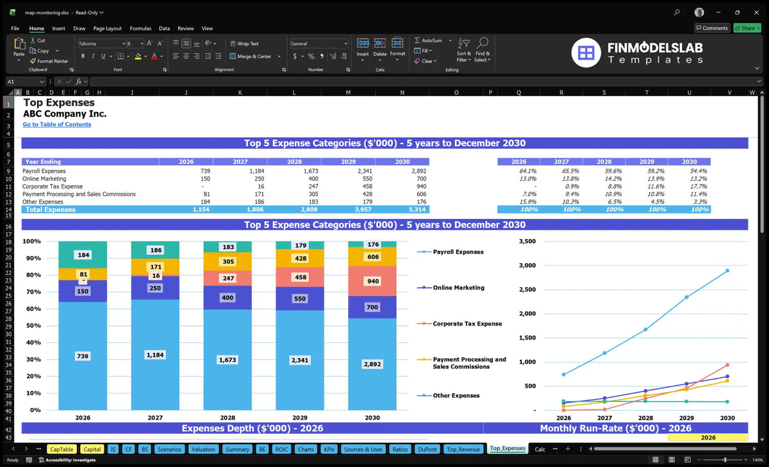Click the Center horizontal alignment icon

point(186,56)
